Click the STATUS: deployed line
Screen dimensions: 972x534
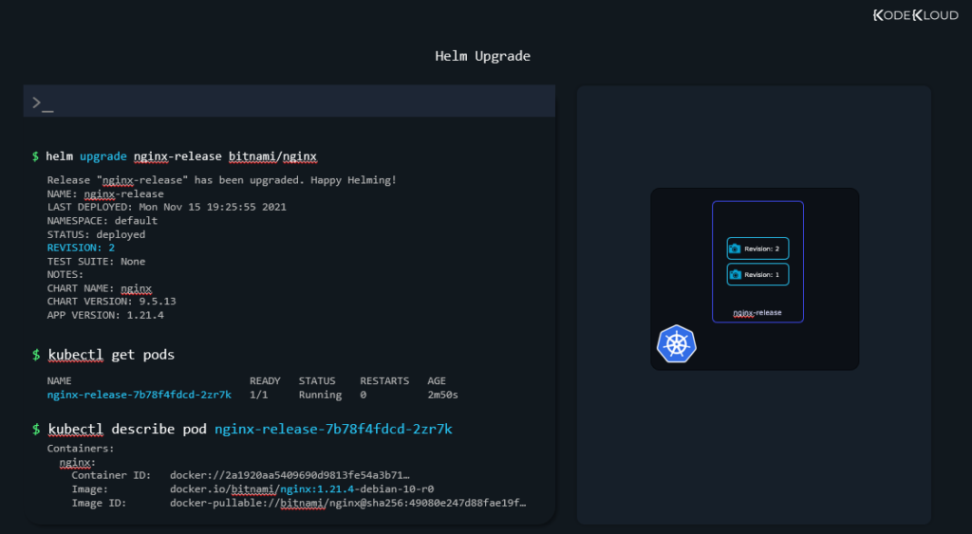pyautogui.click(x=96, y=234)
